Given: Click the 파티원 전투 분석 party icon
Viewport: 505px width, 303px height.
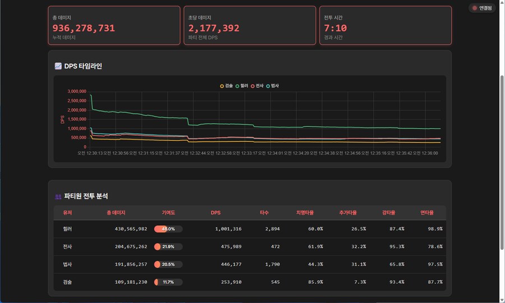Looking at the screenshot, I should coord(58,197).
